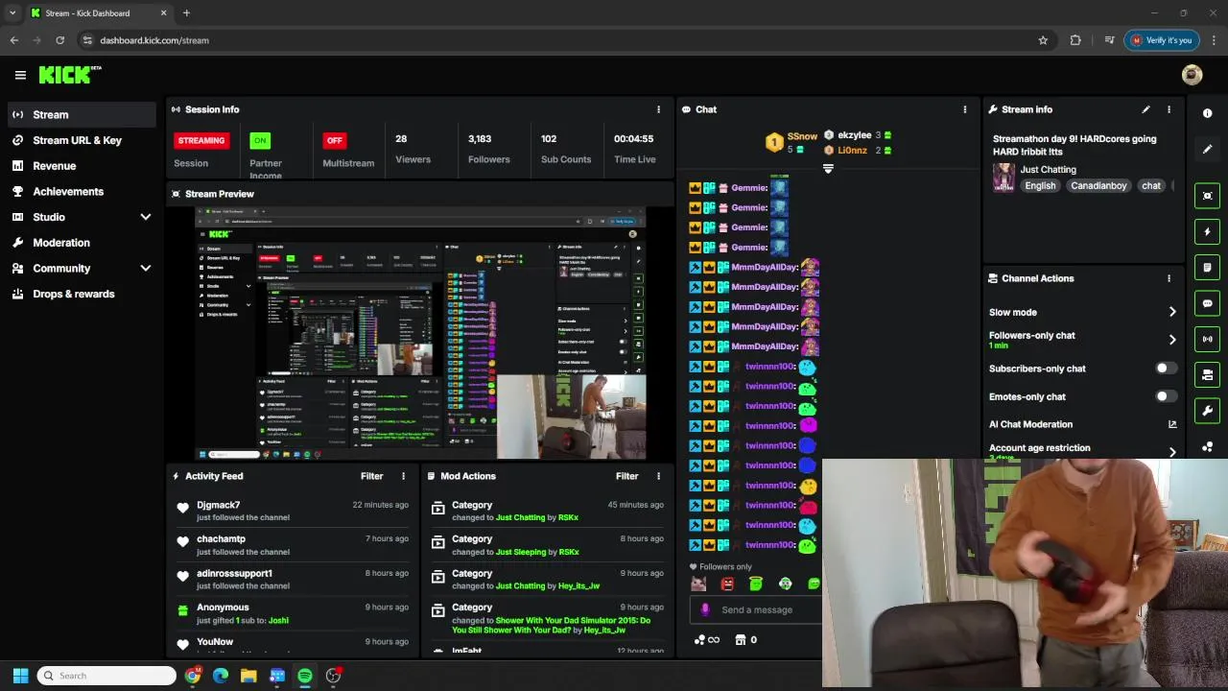Toggle the broadcast signal rail icon
The image size is (1228, 691).
tap(1207, 339)
